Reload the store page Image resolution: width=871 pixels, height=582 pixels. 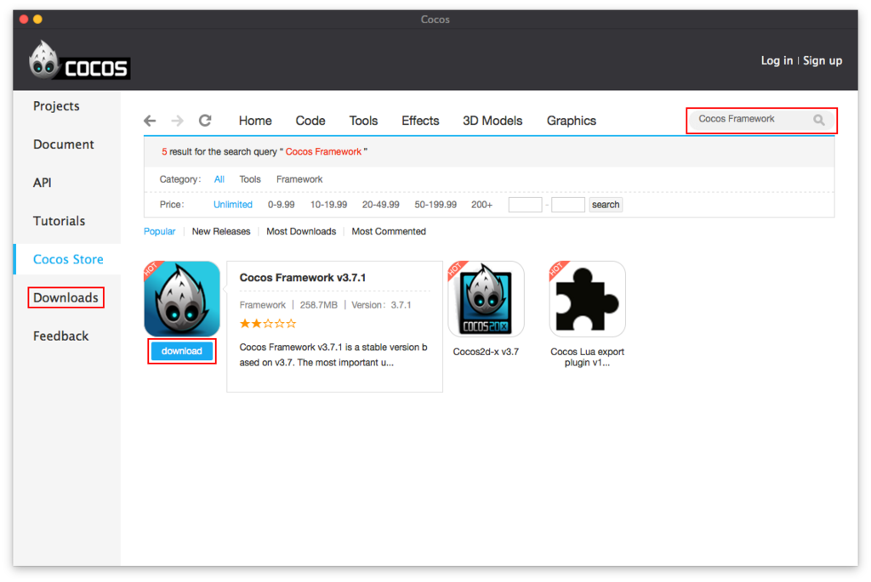click(205, 121)
